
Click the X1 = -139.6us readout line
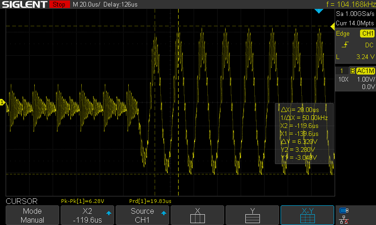pyautogui.click(x=299, y=134)
